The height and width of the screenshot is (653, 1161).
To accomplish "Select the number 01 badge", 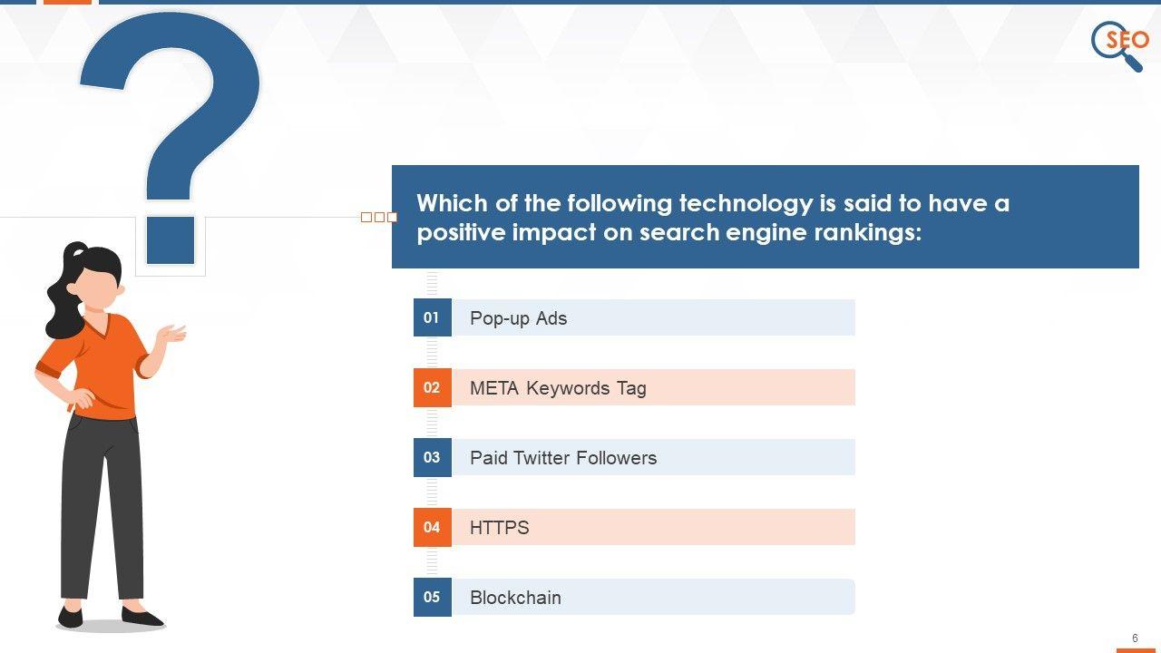I will pyautogui.click(x=432, y=317).
